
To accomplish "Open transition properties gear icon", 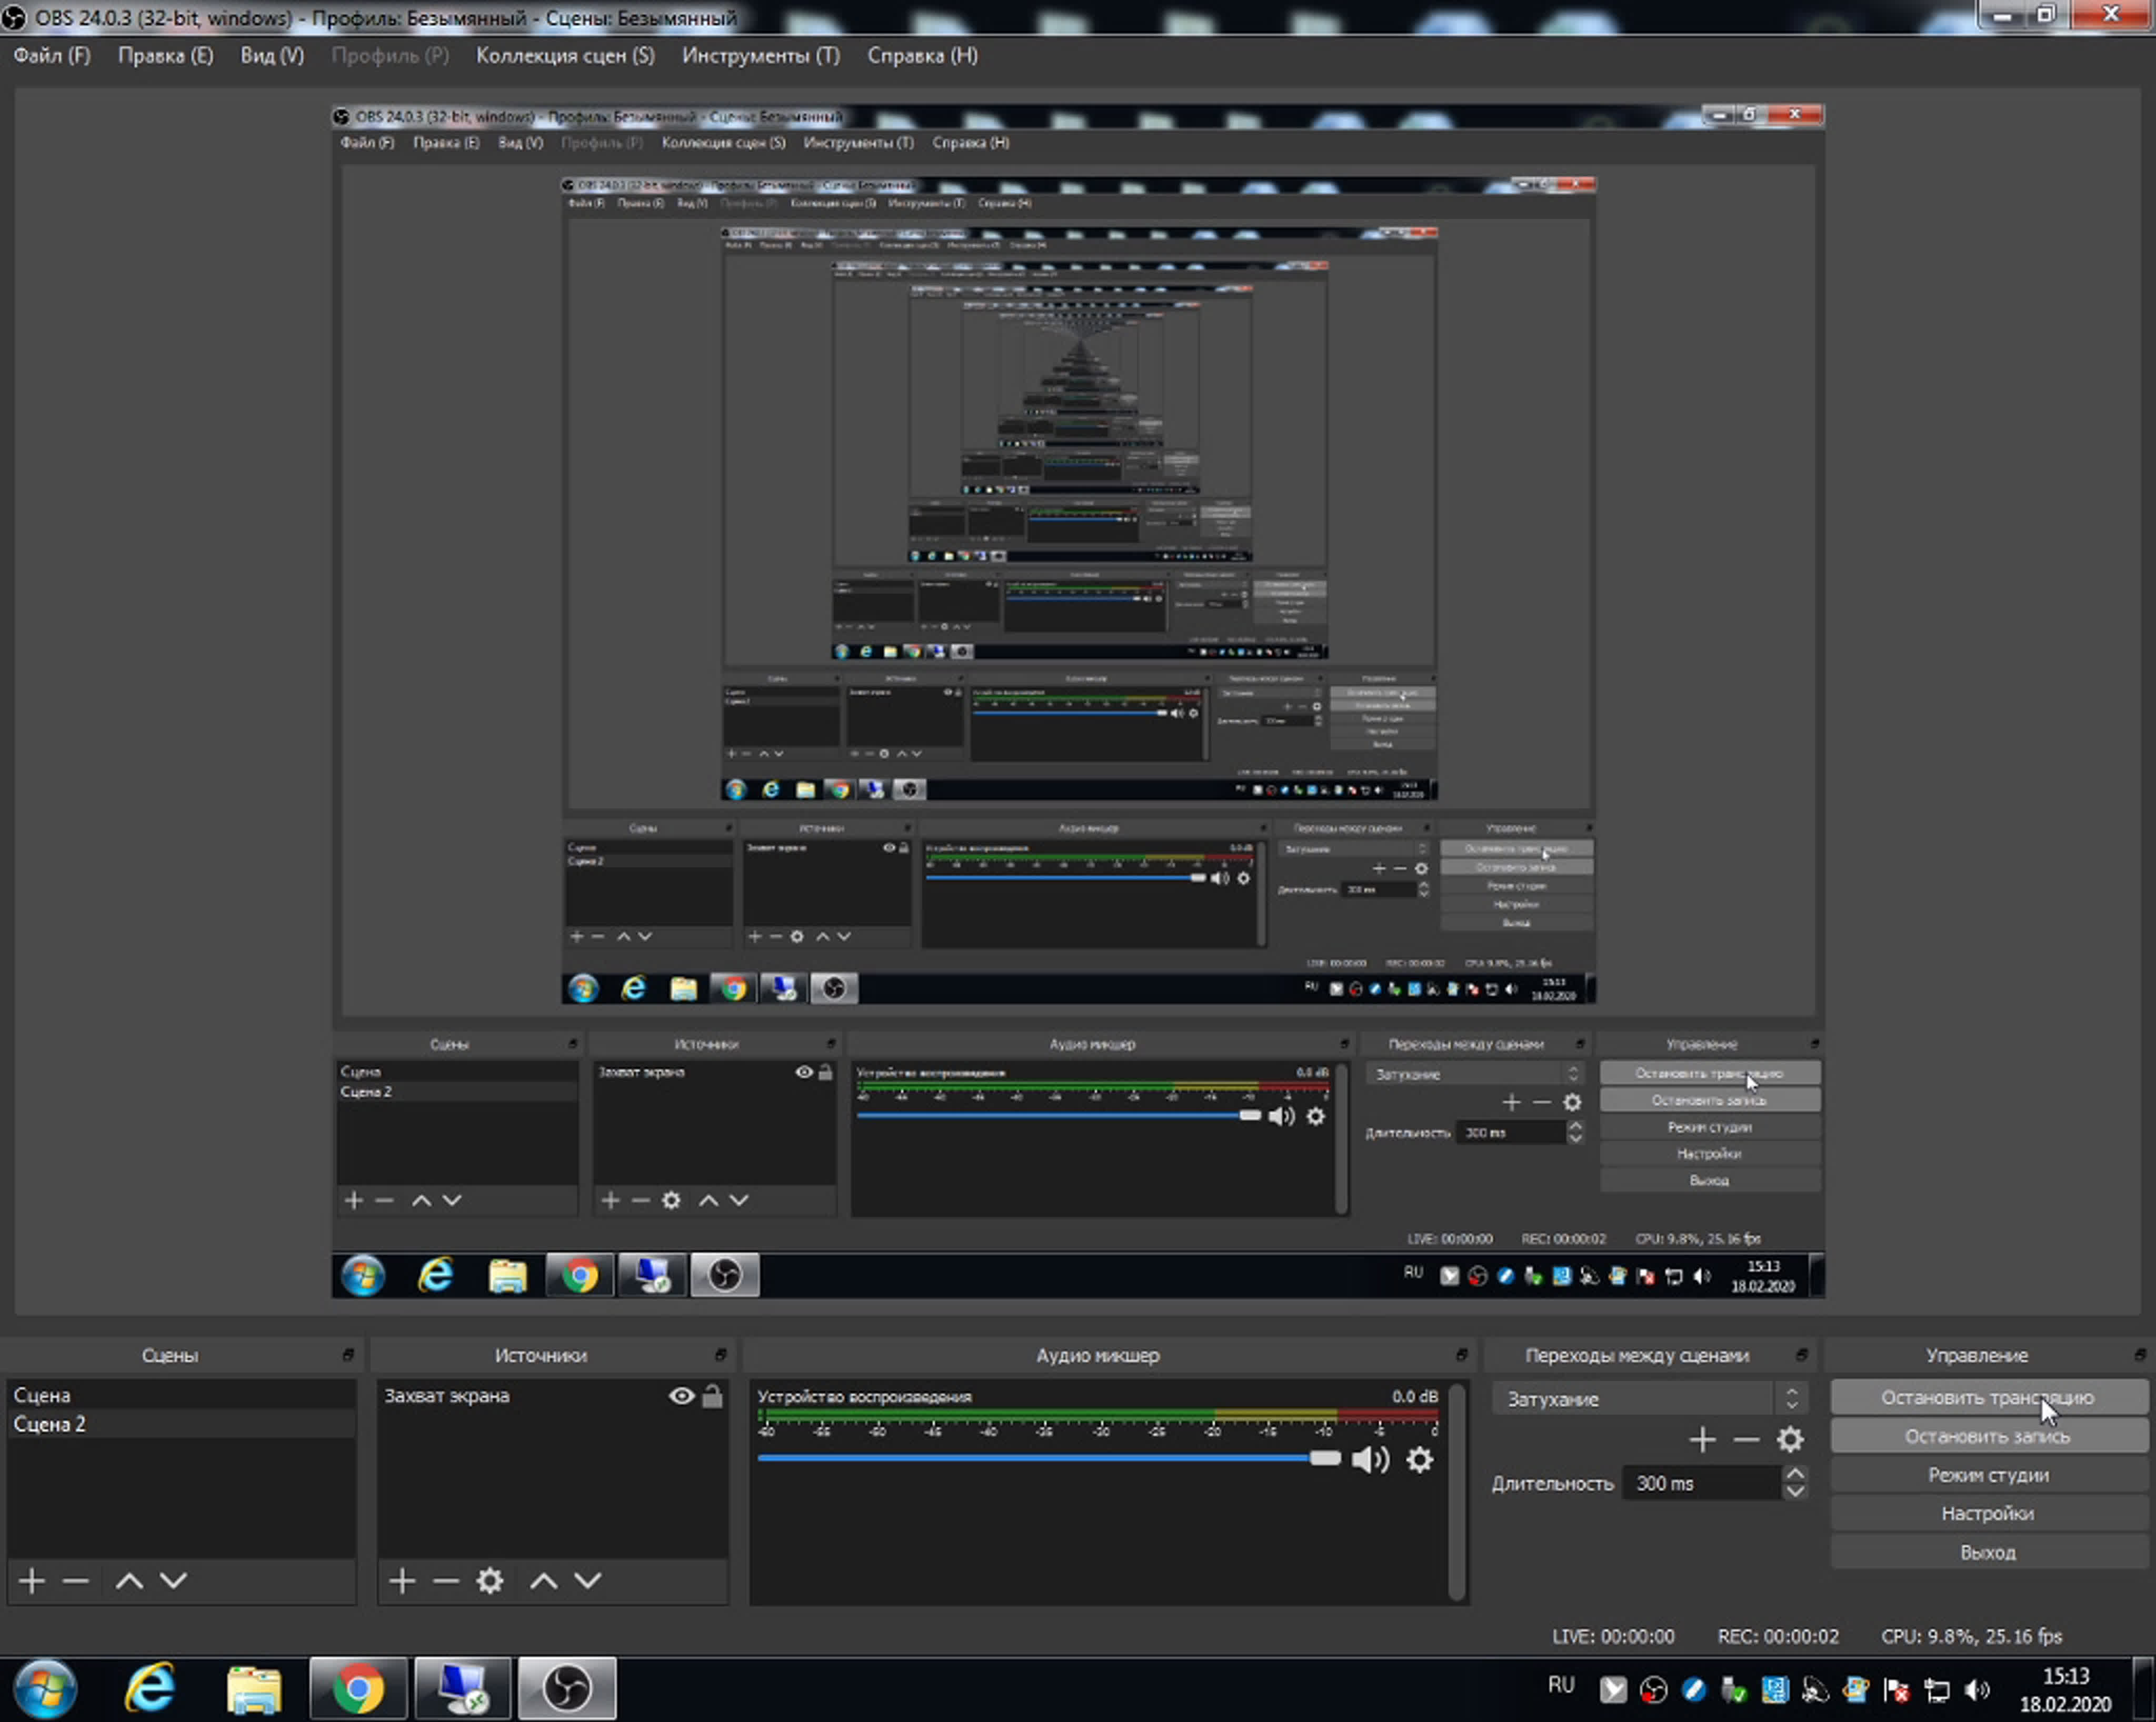I will click(x=1790, y=1440).
